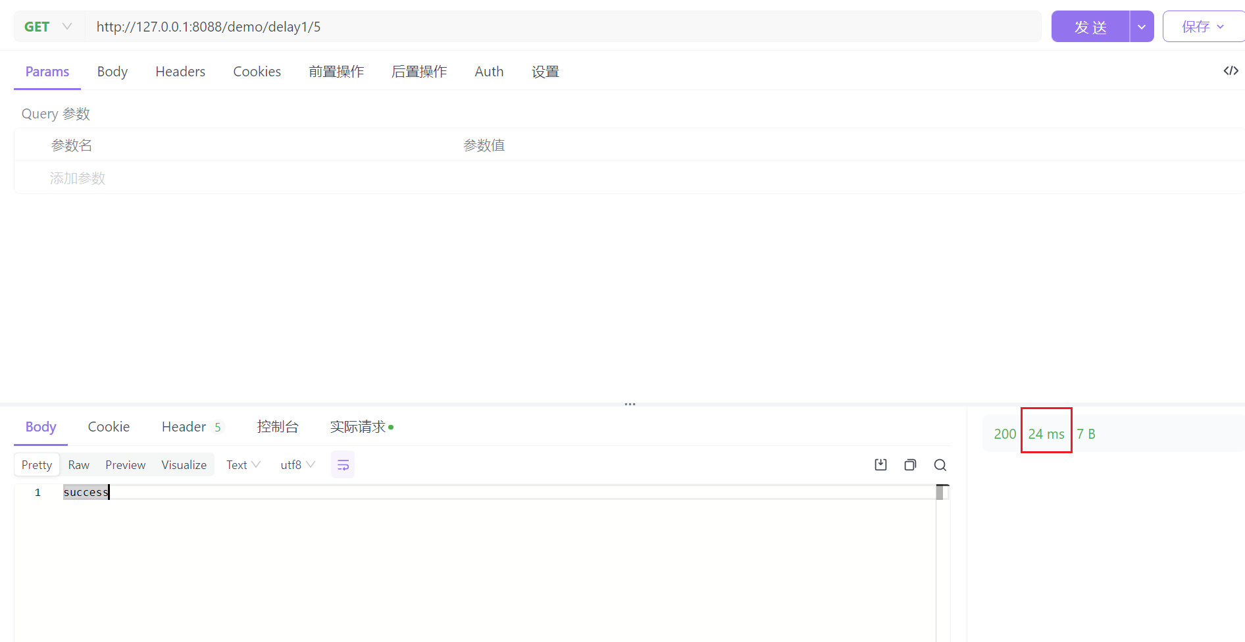Open the 实际请求 response tab
Viewport: 1245px width, 642px height.
(362, 427)
